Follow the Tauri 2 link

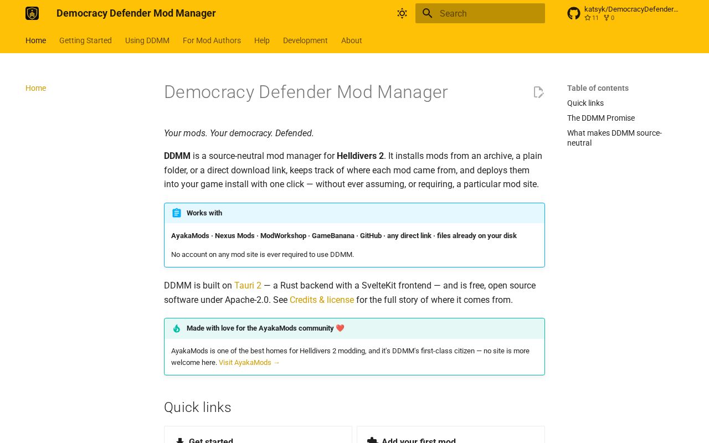248,286
